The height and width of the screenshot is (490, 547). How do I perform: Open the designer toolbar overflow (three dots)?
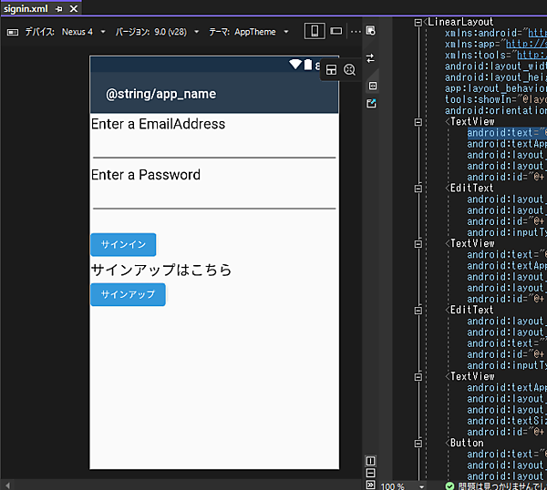[356, 31]
